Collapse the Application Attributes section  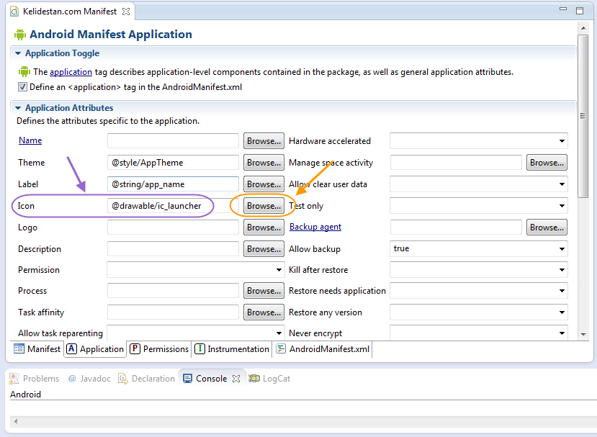pos(18,108)
